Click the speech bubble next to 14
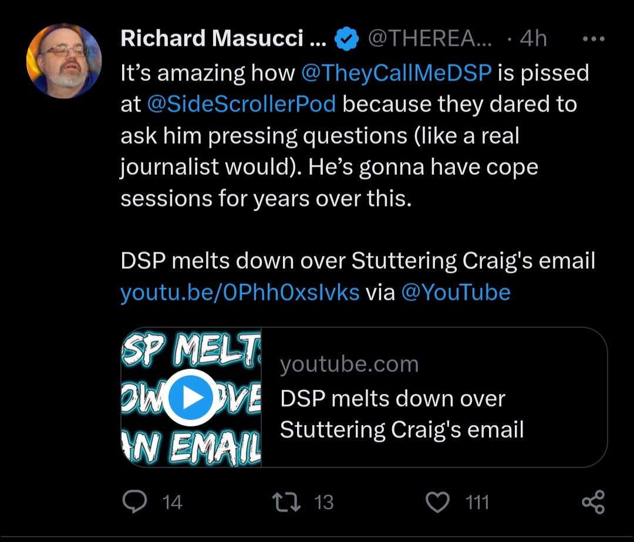634x542 pixels. tap(136, 502)
